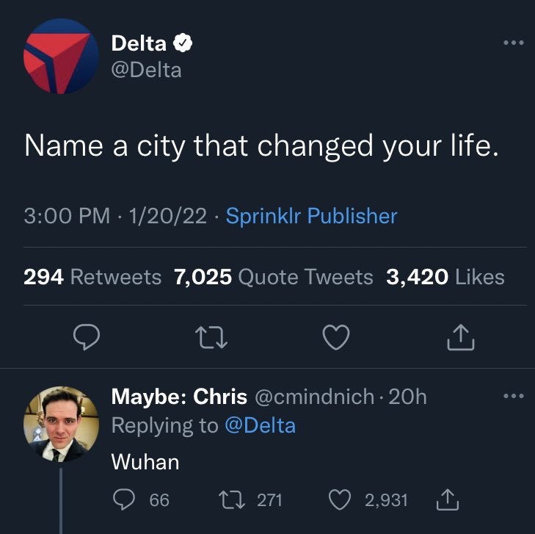Open the more options menu on Chris's reply
Viewport: 535px width, 534px height.
(x=514, y=396)
